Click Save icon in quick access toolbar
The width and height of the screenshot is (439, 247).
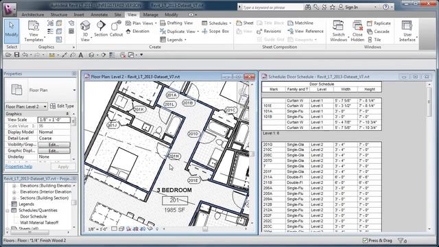[x=16, y=55]
